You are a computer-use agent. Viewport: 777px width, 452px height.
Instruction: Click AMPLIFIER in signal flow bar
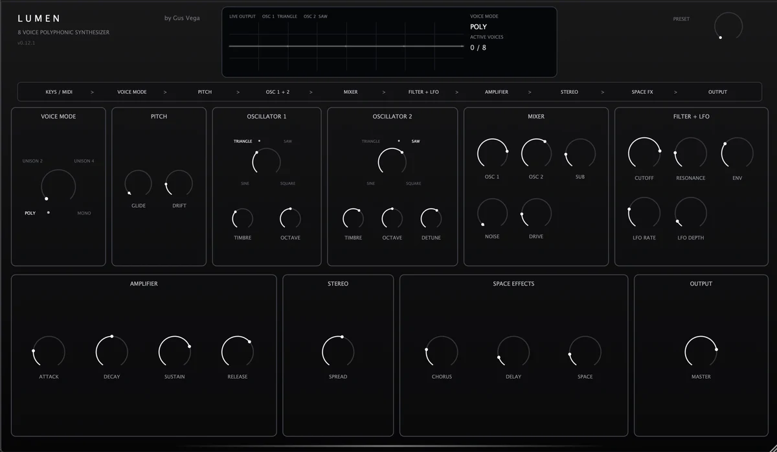point(497,92)
